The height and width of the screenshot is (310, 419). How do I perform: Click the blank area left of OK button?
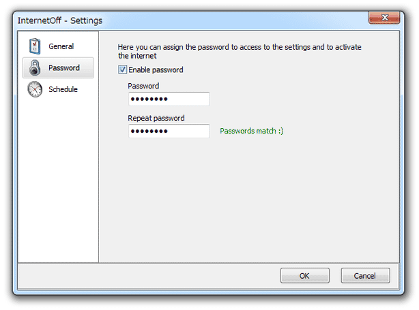click(x=149, y=275)
